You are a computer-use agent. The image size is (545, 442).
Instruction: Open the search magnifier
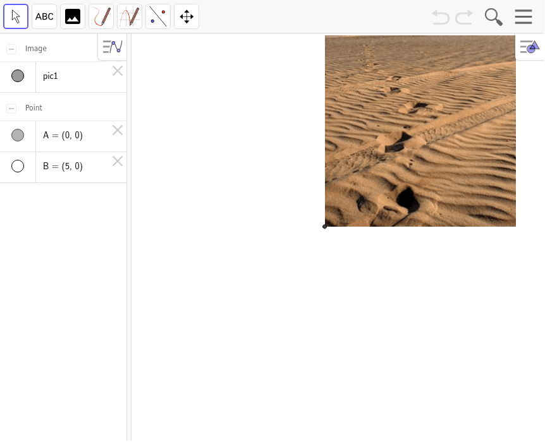[494, 17]
